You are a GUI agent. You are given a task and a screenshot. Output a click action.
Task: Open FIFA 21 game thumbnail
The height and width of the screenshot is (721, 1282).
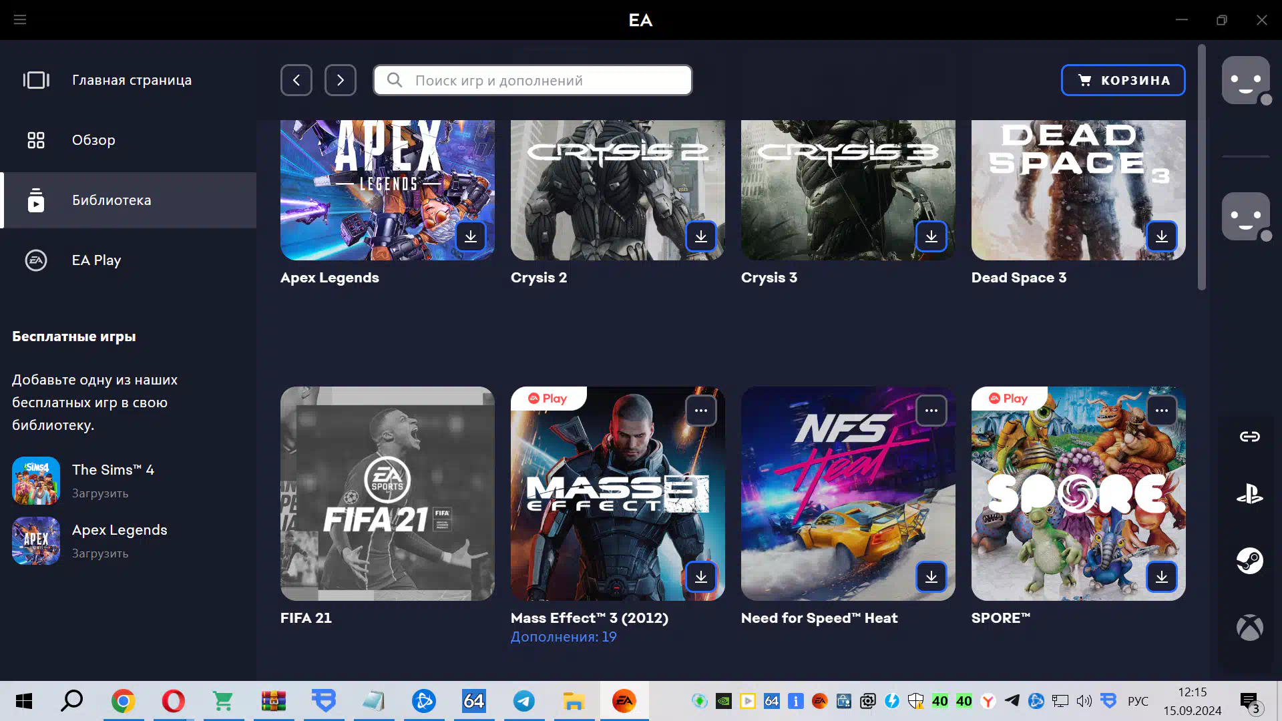tap(387, 493)
